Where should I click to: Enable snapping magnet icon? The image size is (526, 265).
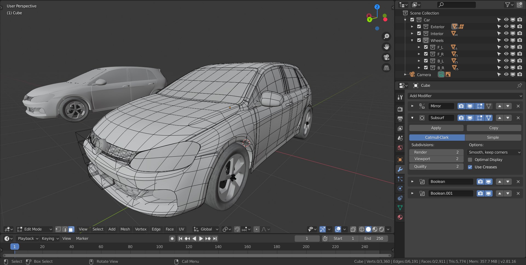tap(237, 229)
